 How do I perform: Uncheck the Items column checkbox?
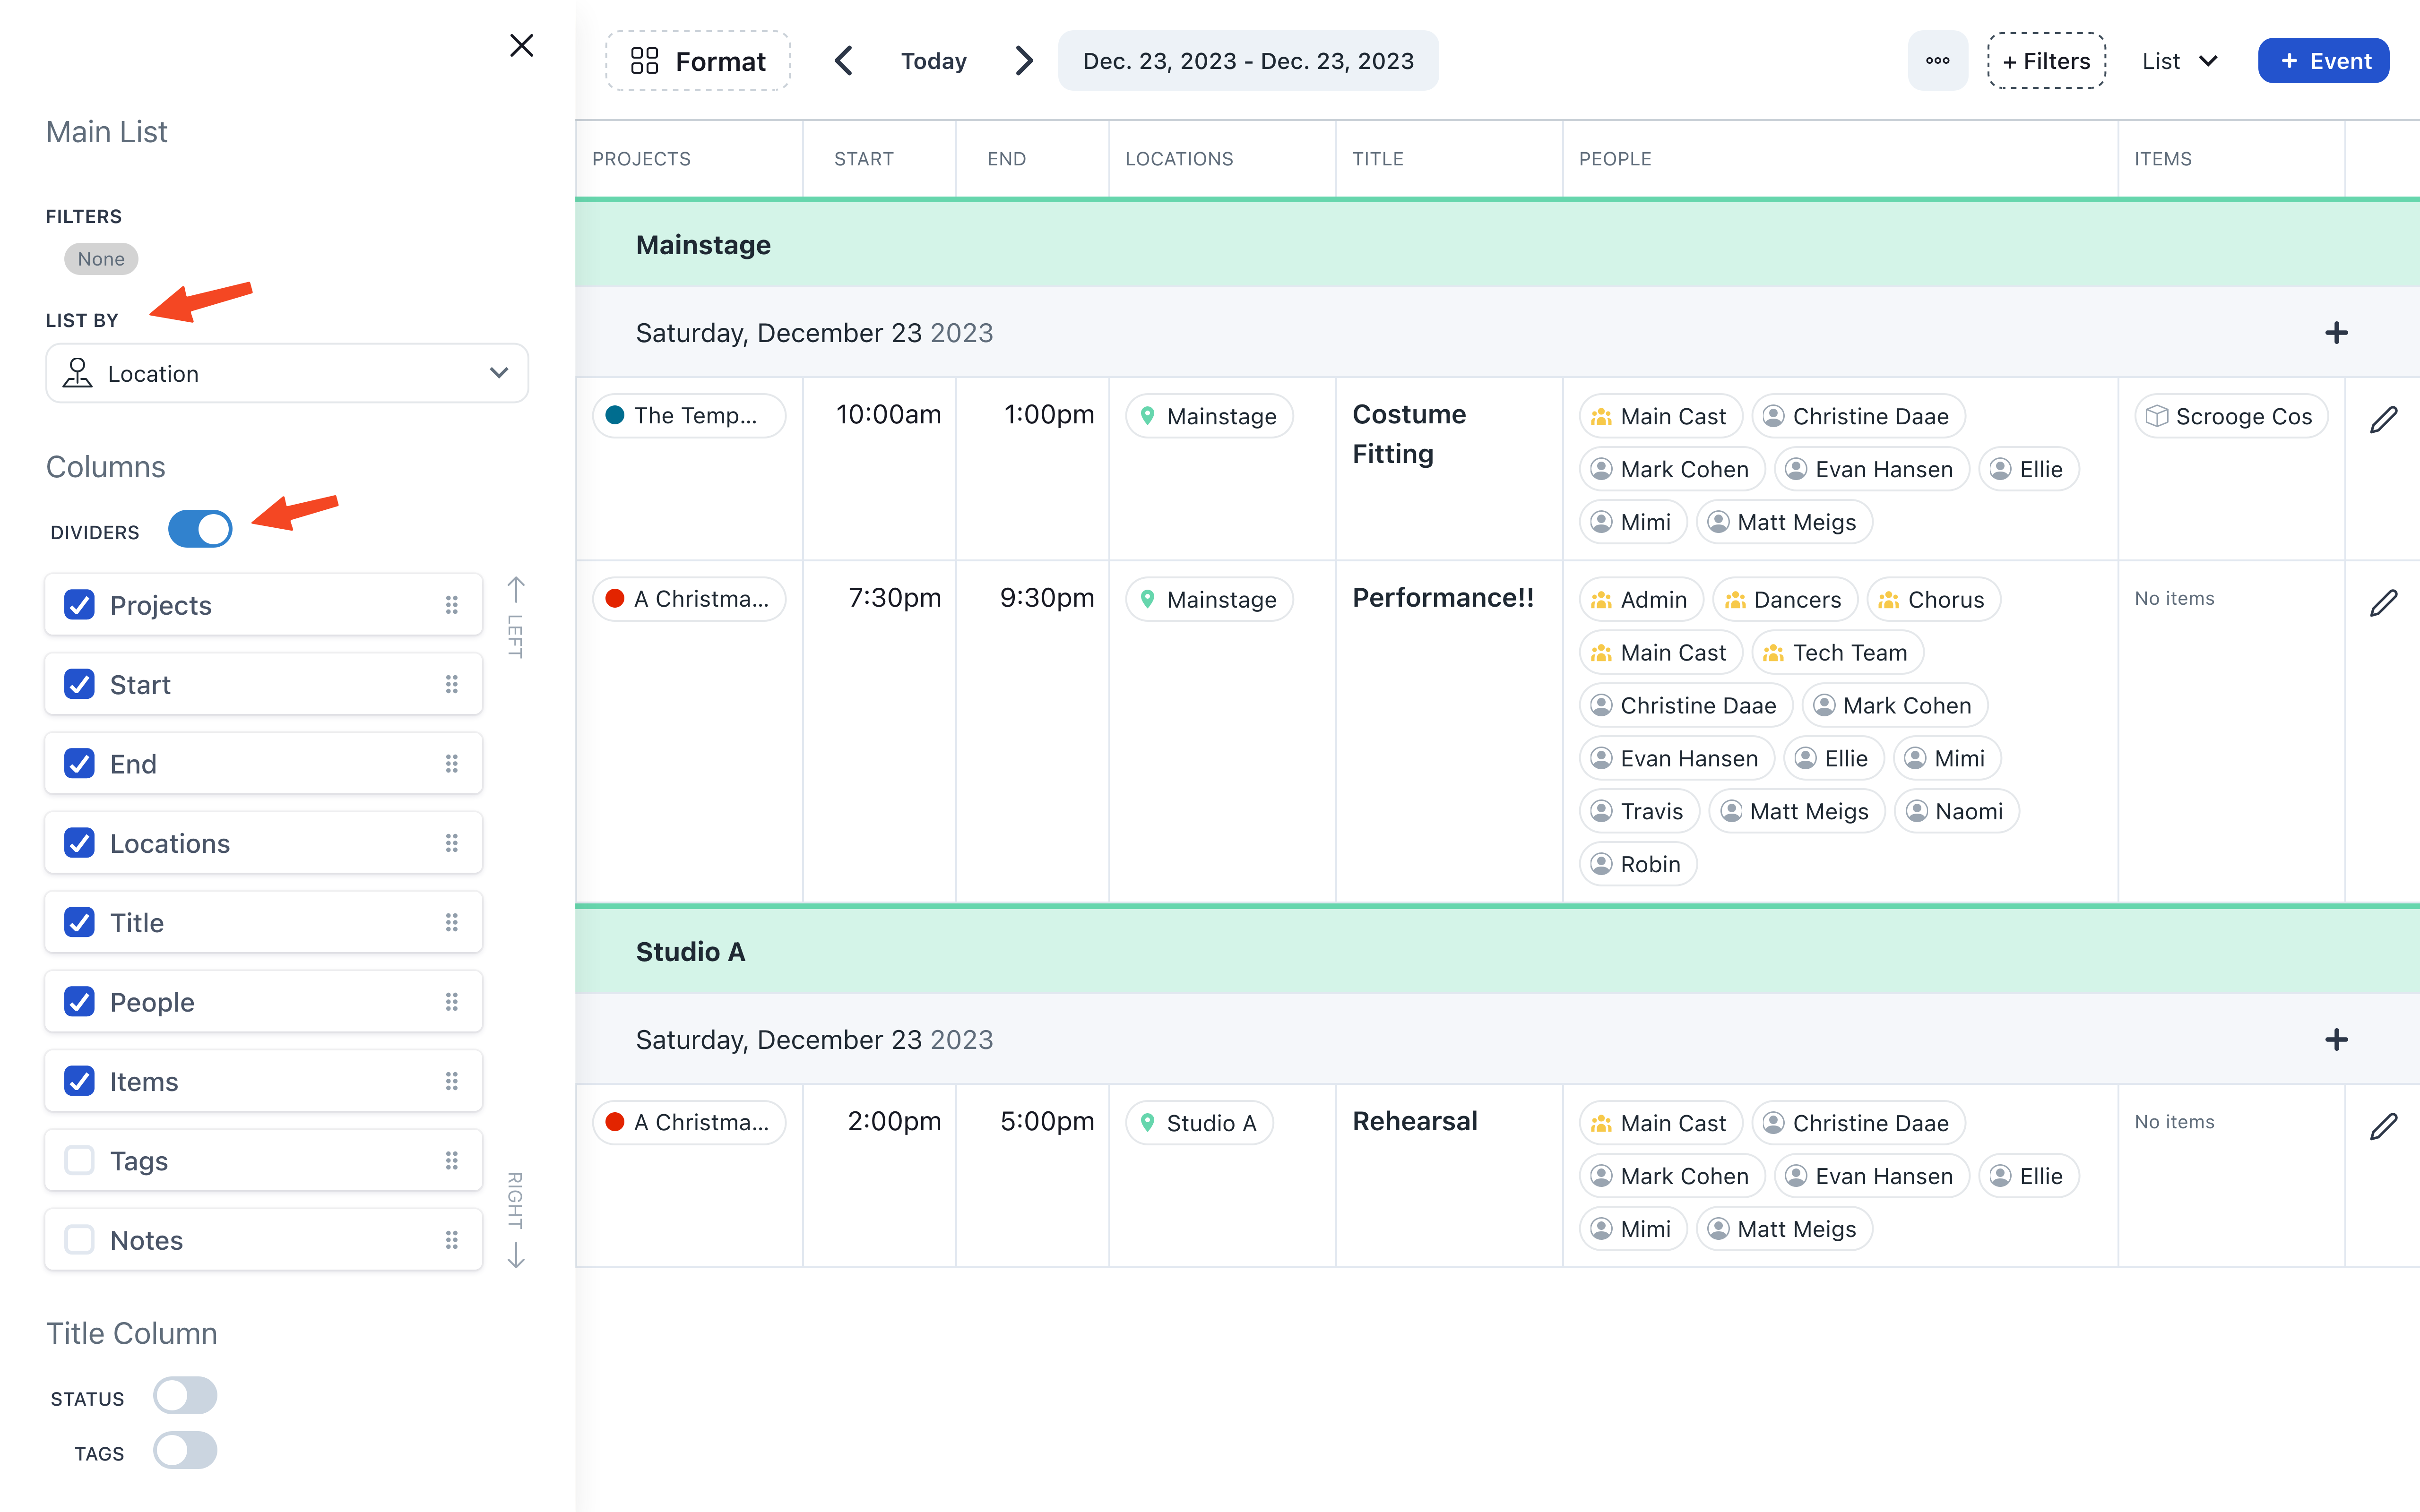pos(80,1081)
